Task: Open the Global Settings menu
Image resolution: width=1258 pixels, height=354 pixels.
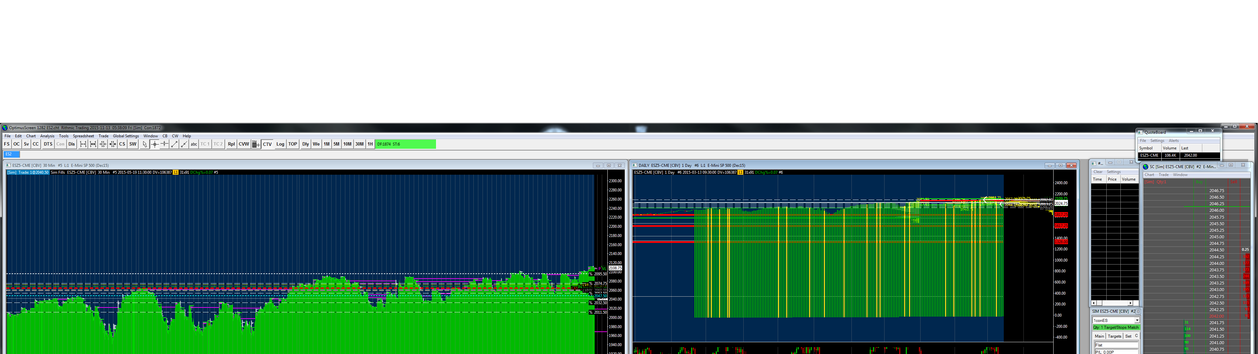Action: (x=126, y=136)
